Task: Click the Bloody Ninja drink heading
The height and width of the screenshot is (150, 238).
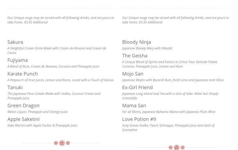Action: click(x=136, y=42)
